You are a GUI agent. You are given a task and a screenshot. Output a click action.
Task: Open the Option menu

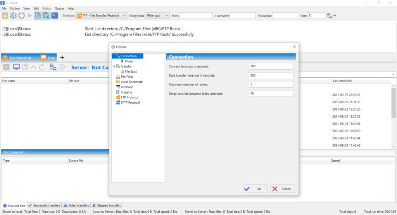[x=15, y=9]
